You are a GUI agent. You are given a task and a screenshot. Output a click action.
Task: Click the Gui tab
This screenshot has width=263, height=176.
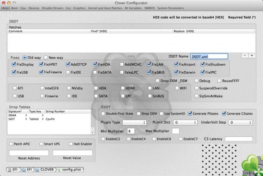click(68, 8)
